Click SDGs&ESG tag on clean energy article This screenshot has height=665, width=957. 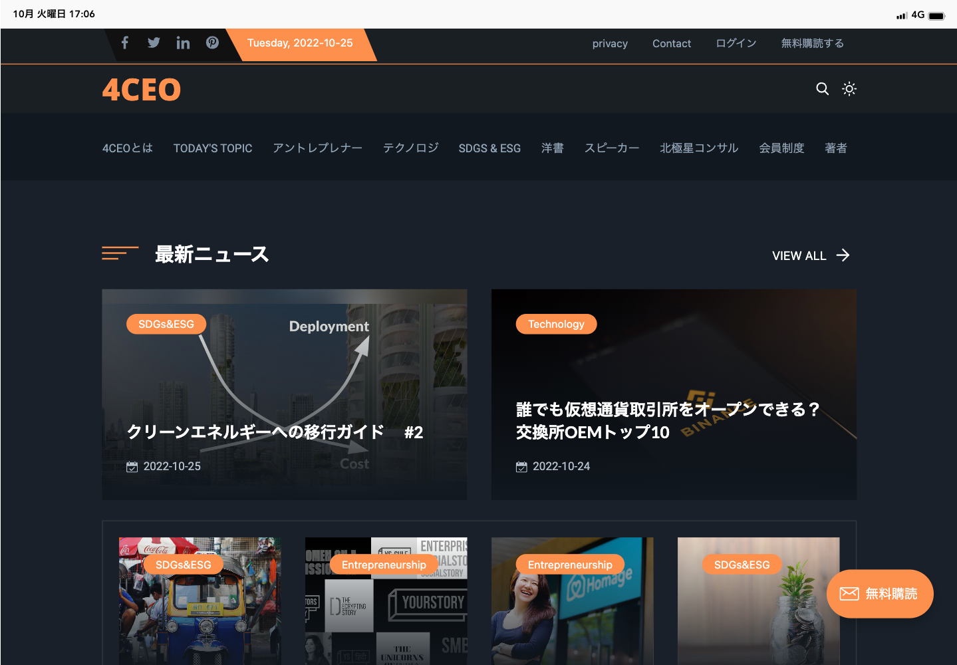[166, 324]
